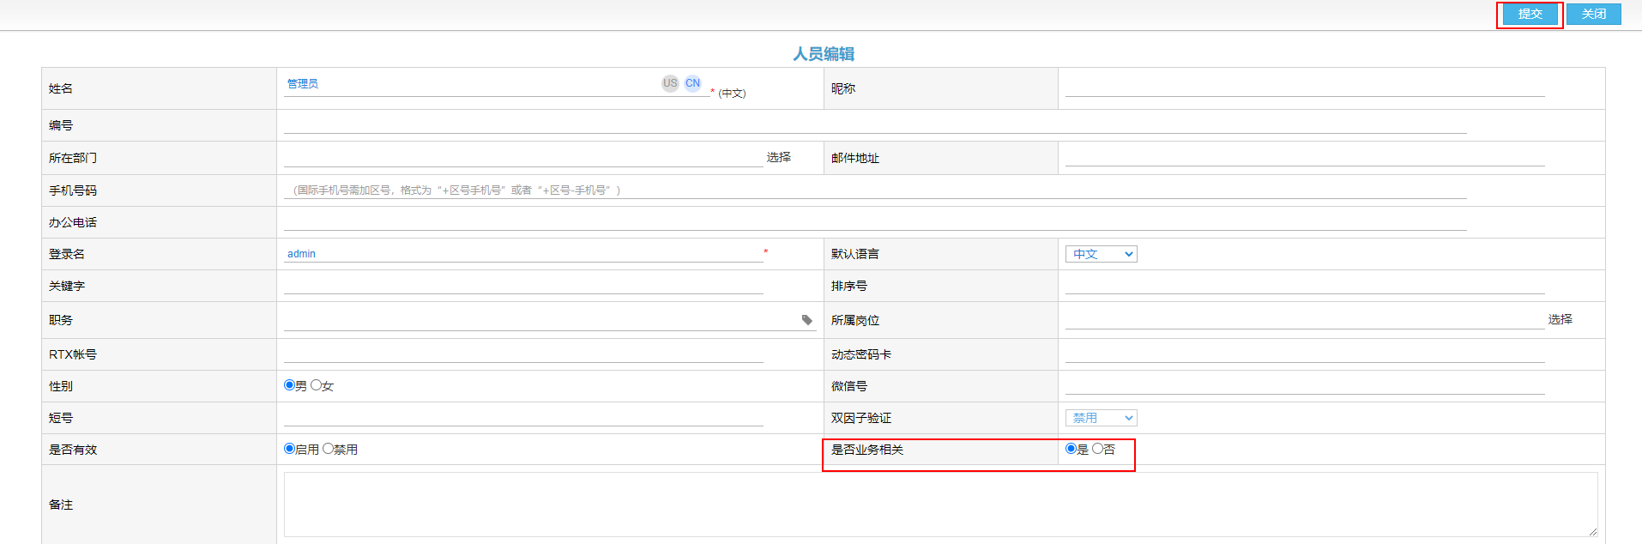
Task: Click the 是否业务相关 label
Action: pos(867,450)
